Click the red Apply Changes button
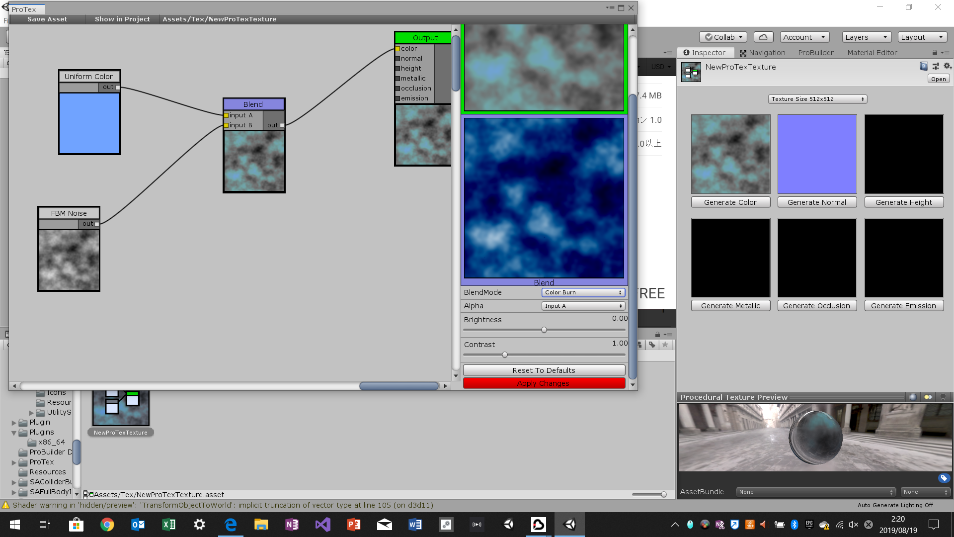 pos(544,383)
